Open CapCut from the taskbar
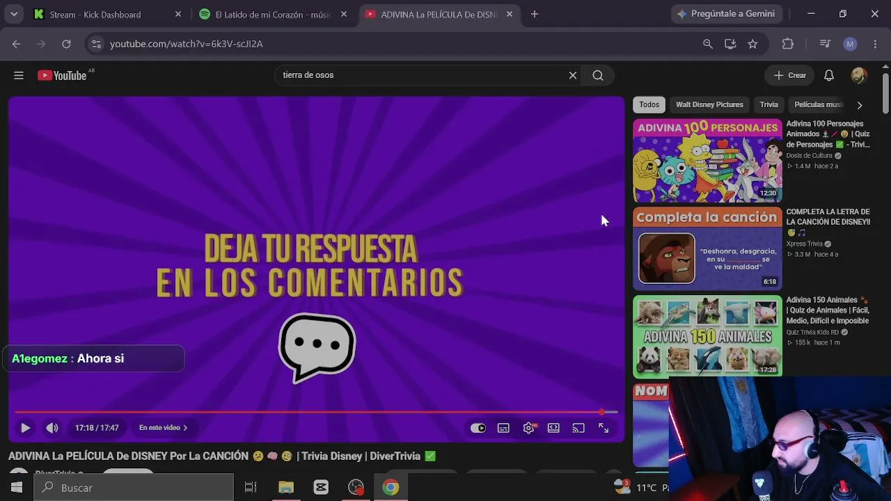The width and height of the screenshot is (891, 501). coord(321,488)
